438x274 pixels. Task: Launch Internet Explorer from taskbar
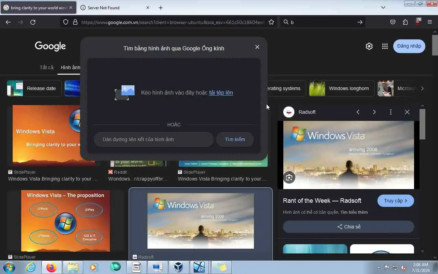[30, 267]
